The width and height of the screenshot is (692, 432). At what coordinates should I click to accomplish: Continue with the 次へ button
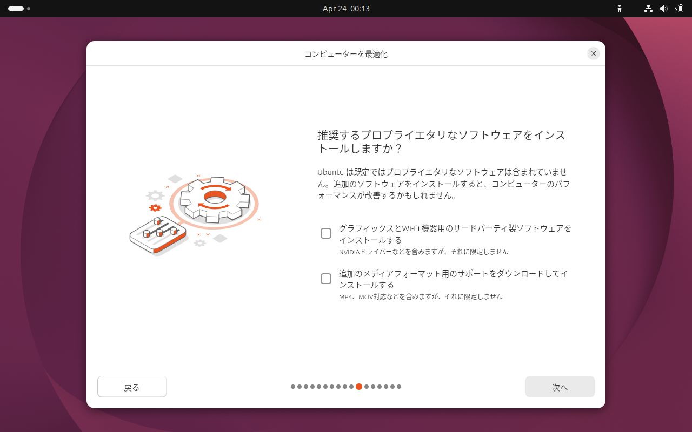coord(560,387)
